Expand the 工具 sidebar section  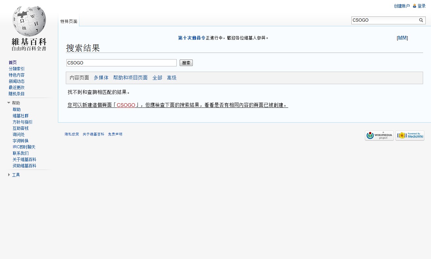[9, 175]
